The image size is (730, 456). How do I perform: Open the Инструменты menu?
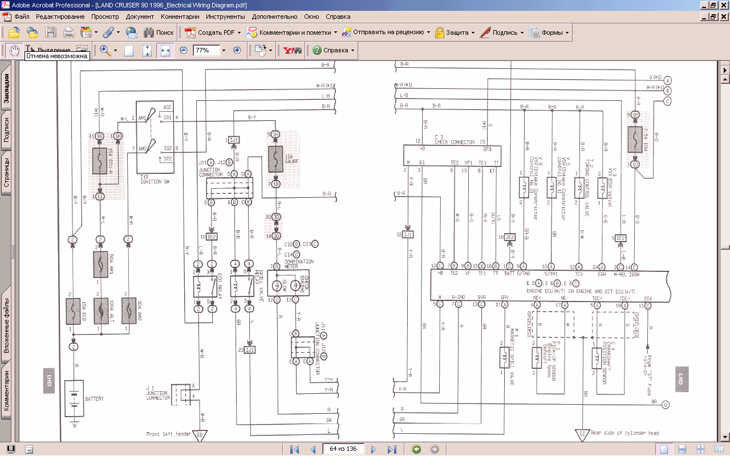[226, 17]
